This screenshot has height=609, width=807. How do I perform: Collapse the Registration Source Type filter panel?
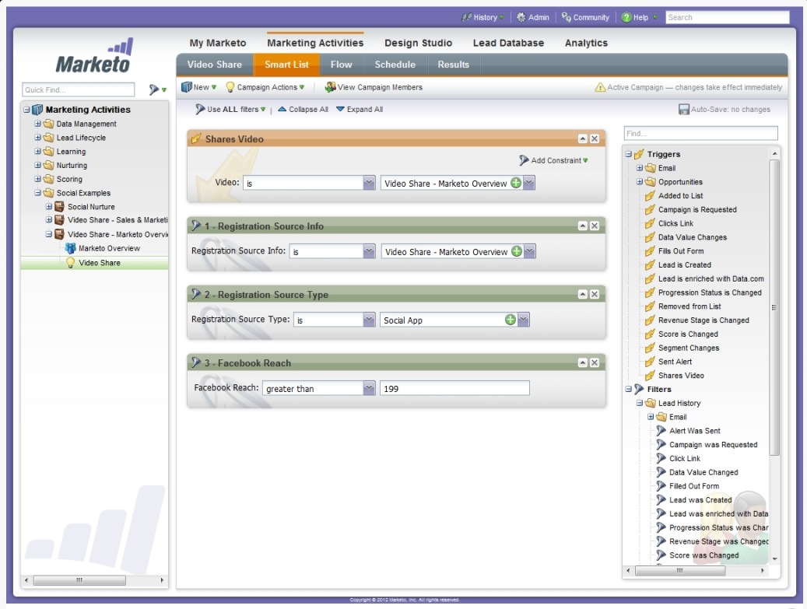tap(582, 294)
